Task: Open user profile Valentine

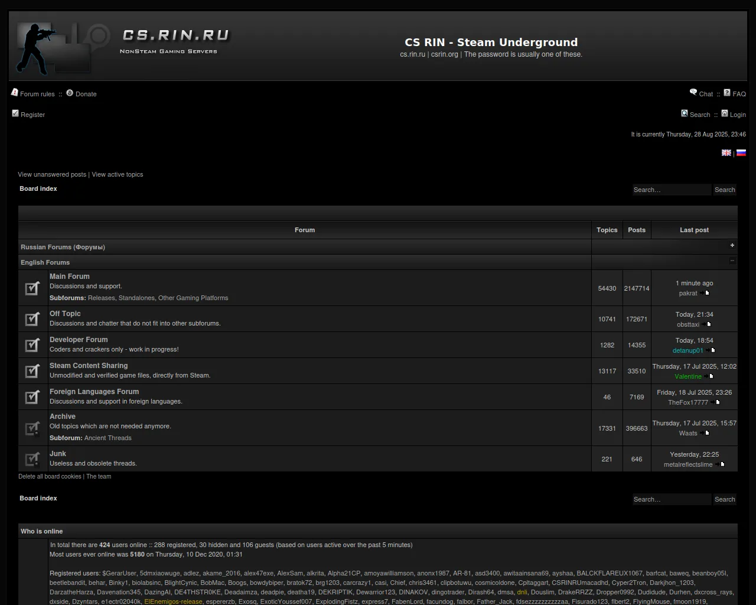Action: [x=688, y=376]
